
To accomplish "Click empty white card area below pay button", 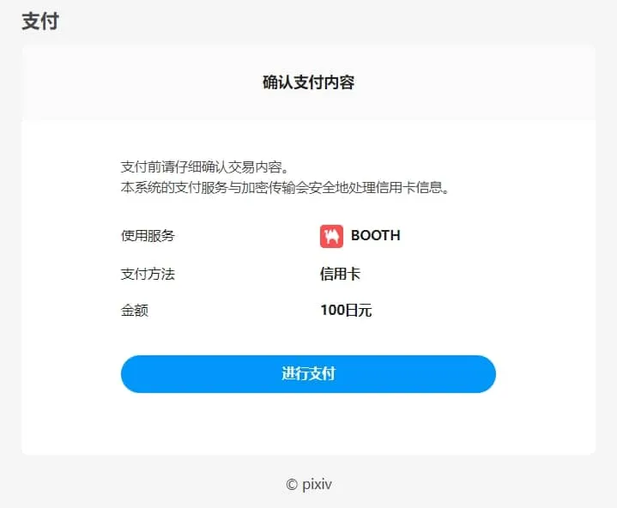I will click(x=308, y=424).
